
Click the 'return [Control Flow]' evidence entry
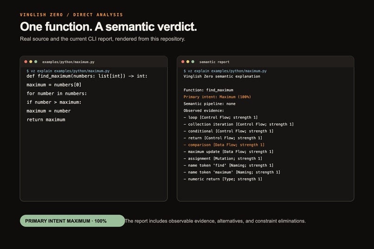point(223,138)
